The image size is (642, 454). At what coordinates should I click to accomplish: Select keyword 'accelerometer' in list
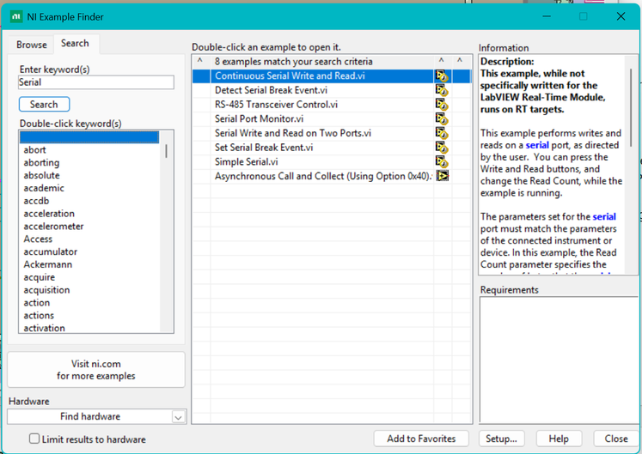[x=53, y=227]
